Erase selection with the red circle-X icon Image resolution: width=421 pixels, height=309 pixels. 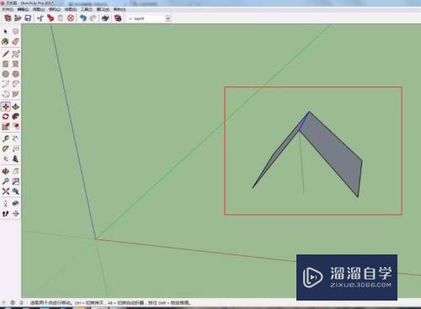[x=71, y=18]
